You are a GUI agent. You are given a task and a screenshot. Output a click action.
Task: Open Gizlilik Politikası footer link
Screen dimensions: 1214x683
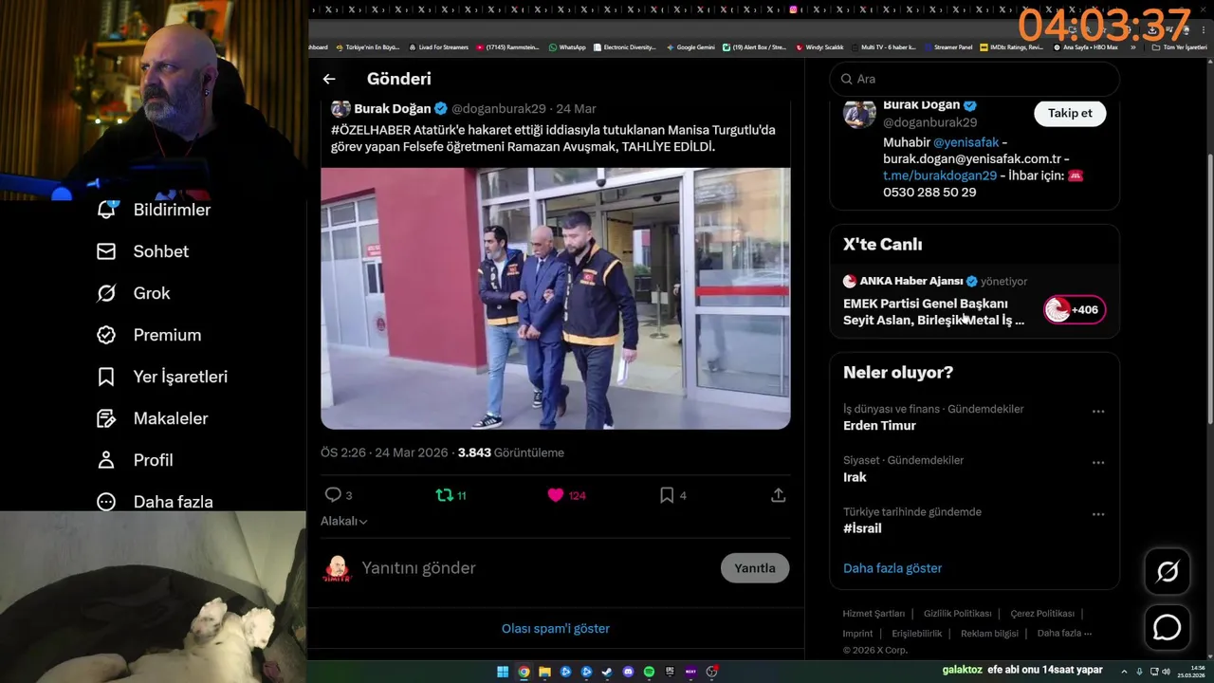click(957, 614)
